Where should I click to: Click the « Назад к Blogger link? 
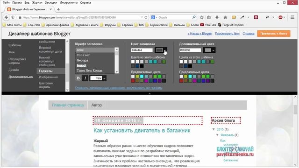[200, 33]
